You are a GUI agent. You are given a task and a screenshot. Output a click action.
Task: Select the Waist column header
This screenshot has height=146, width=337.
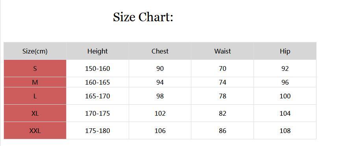coord(222,51)
